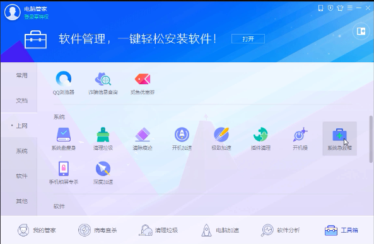Click the mobile phone icon in title bar
This screenshot has height=244, width=374.
pyautogui.click(x=320, y=8)
